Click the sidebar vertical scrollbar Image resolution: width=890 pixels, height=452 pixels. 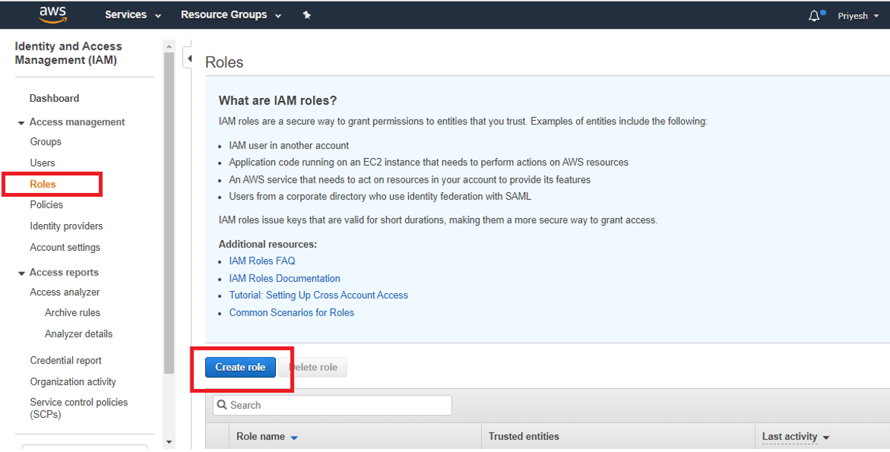tap(169, 223)
